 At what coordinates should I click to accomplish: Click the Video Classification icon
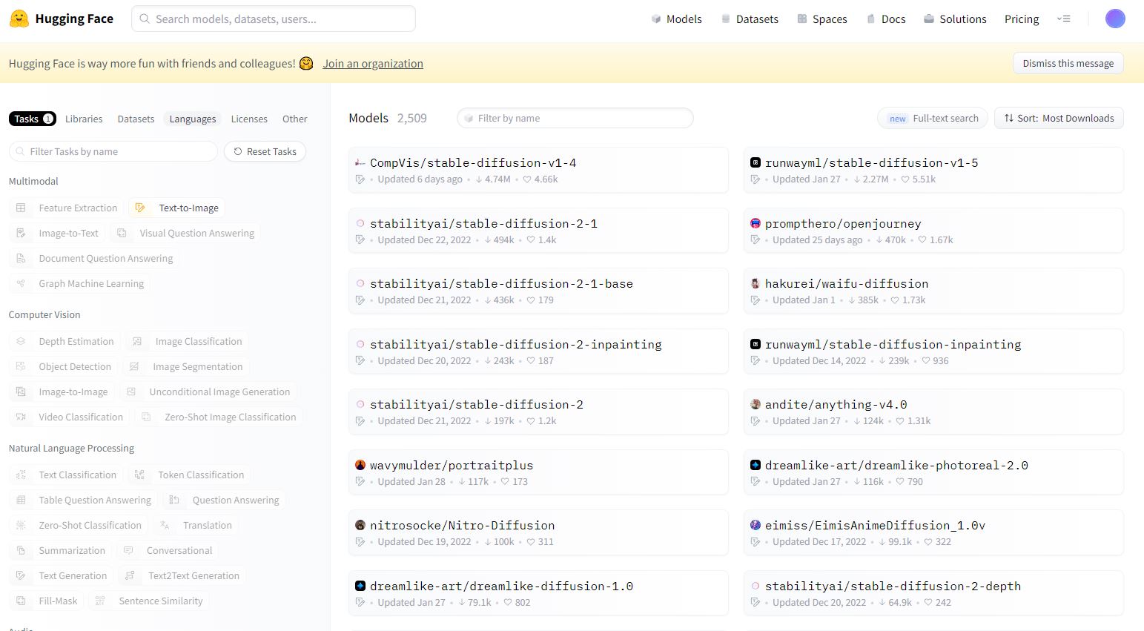(x=21, y=417)
